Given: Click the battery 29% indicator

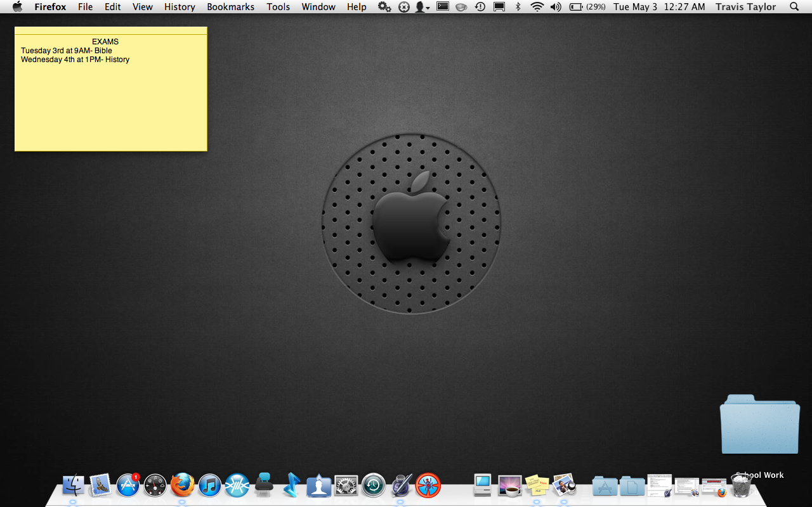Looking at the screenshot, I should tap(587, 7).
